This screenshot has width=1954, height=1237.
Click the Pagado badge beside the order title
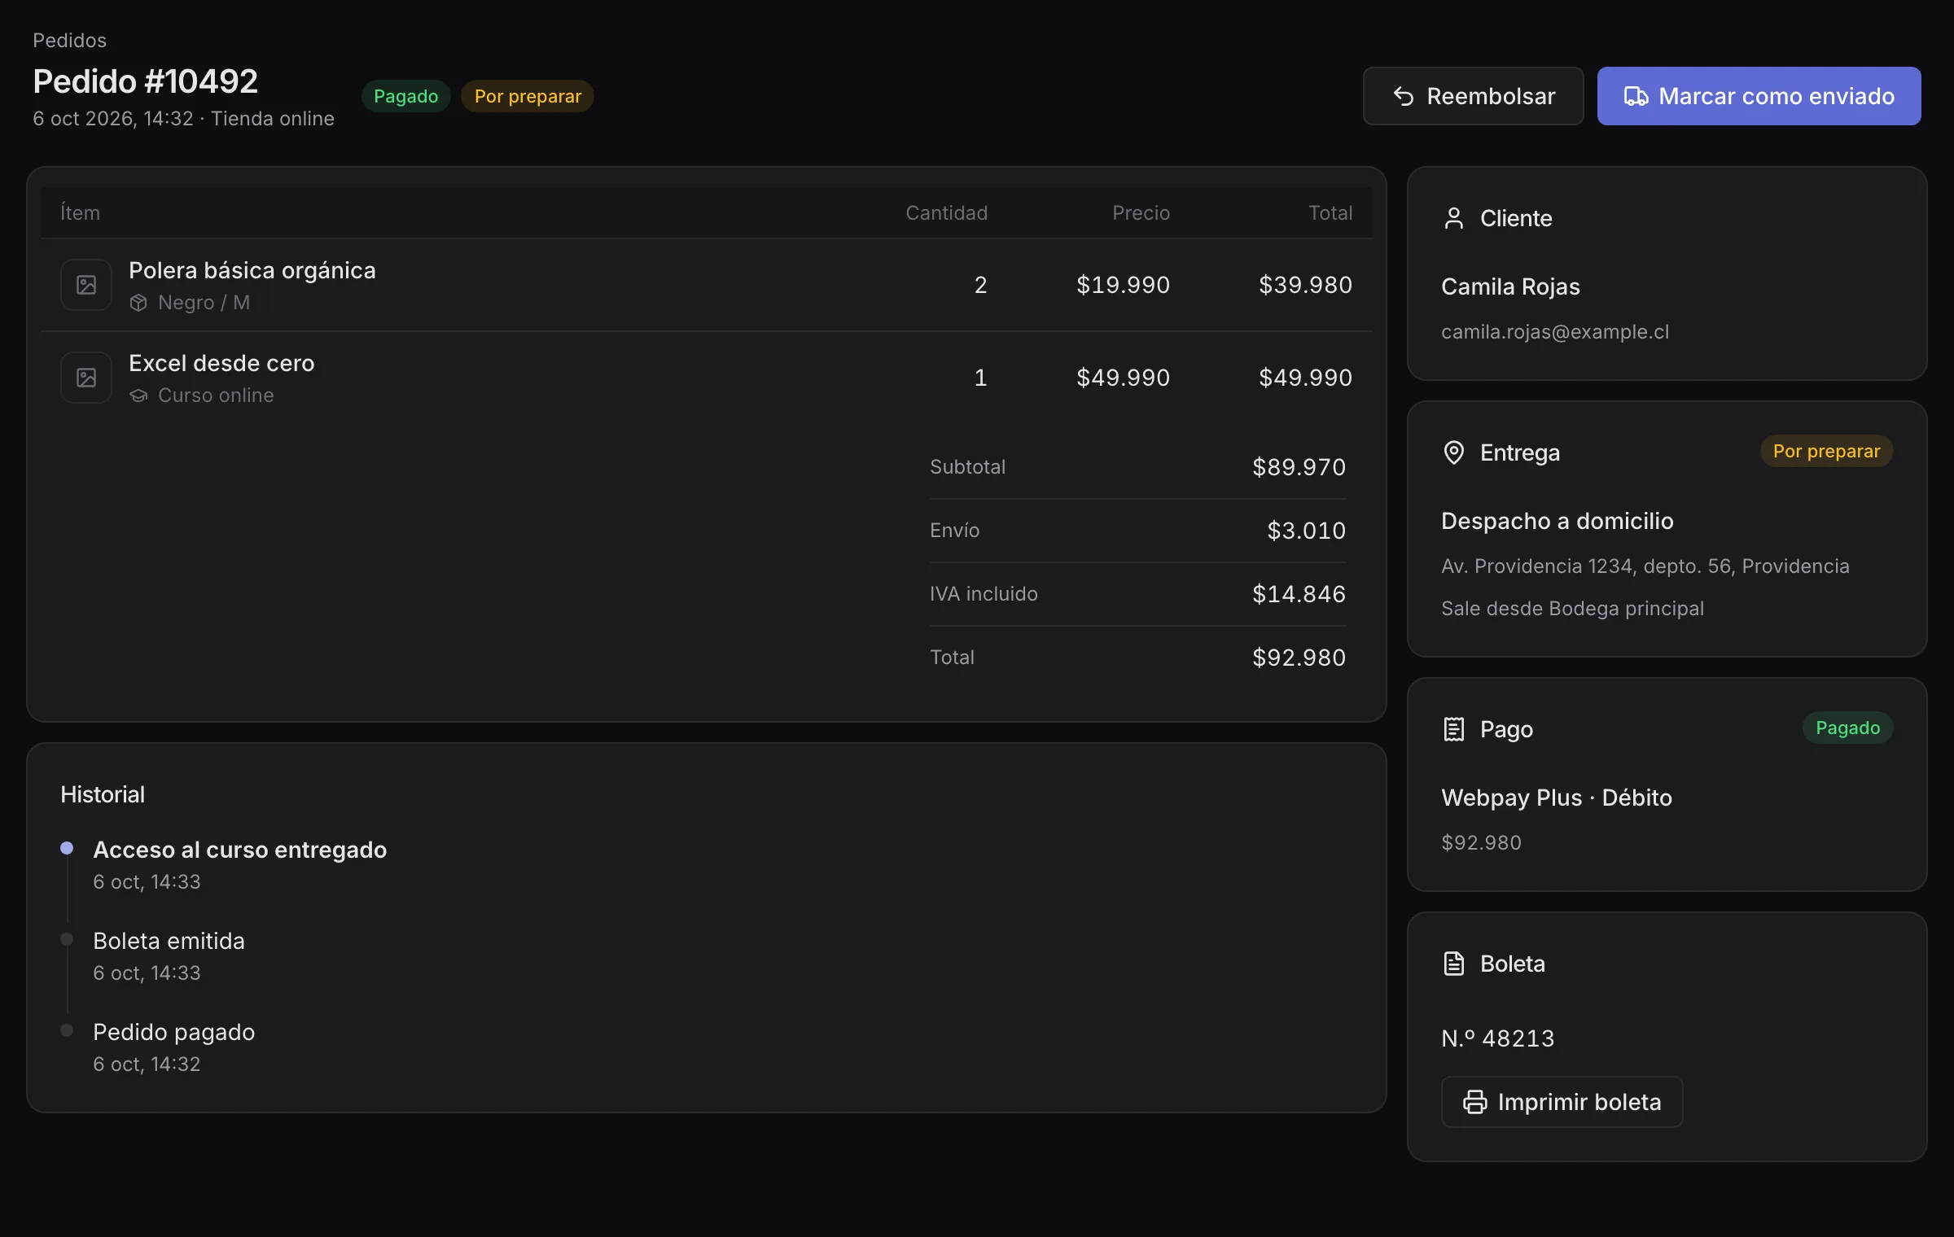pyautogui.click(x=405, y=96)
